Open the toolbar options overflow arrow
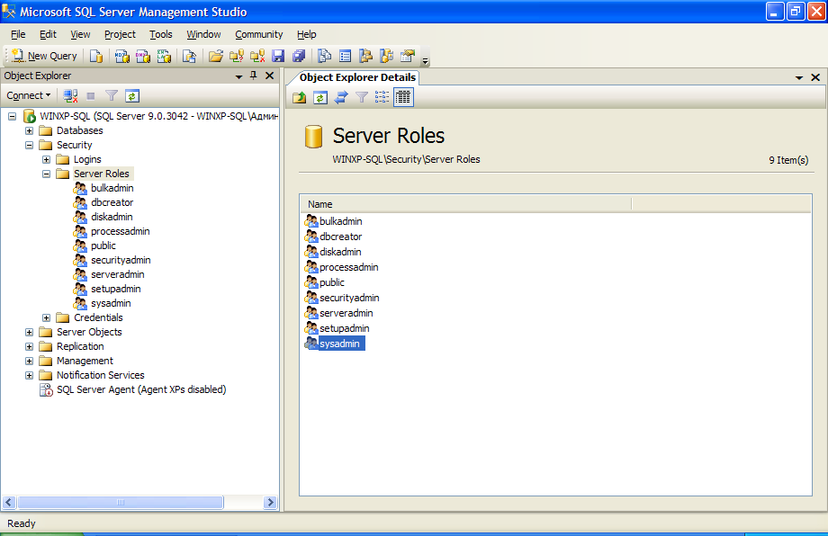This screenshot has width=828, height=536. coord(425,60)
